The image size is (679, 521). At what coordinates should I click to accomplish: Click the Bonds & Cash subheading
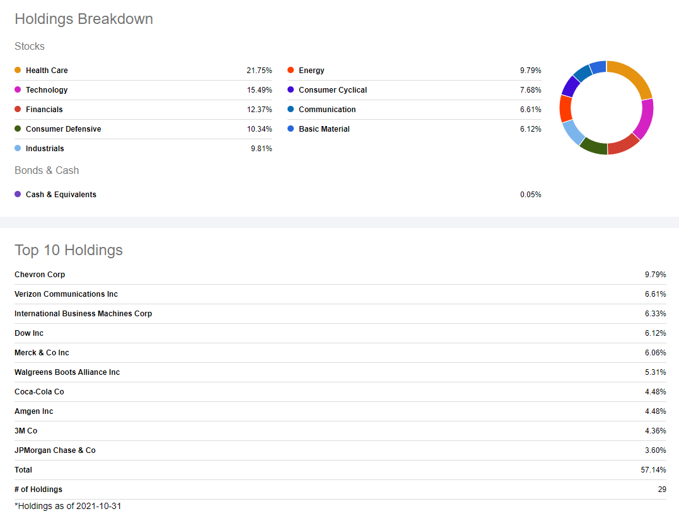pyautogui.click(x=47, y=171)
